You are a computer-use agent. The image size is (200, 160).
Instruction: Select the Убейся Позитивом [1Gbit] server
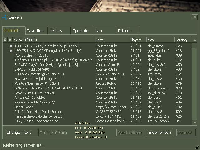97,83
